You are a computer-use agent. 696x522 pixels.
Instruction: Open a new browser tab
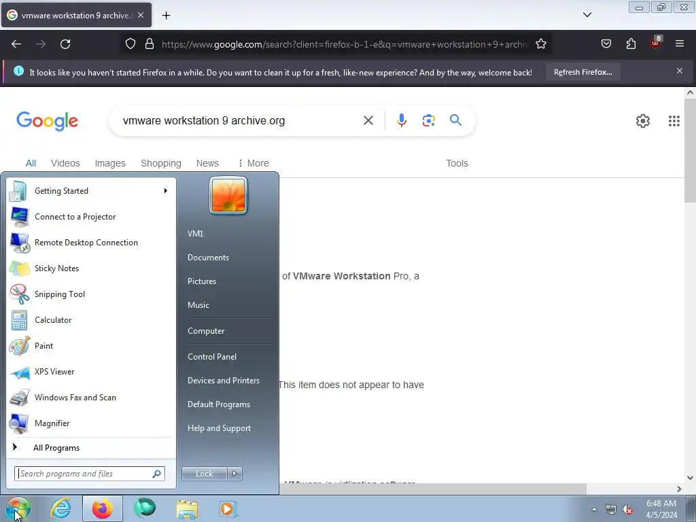[x=166, y=16]
